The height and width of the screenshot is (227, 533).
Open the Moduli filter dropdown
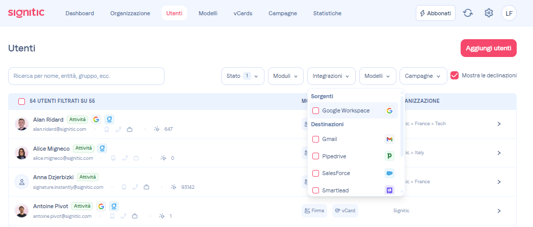285,76
